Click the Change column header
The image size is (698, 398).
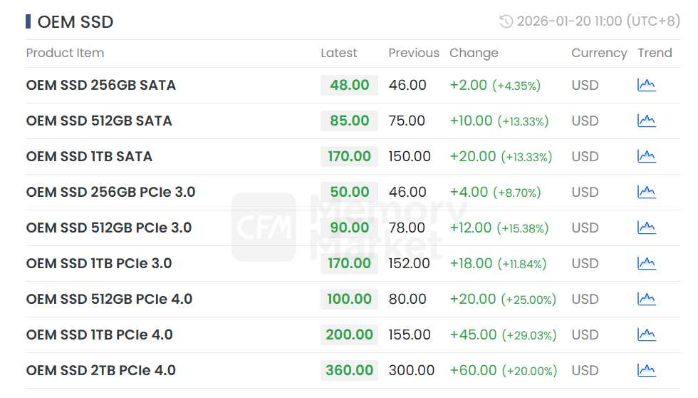[474, 53]
